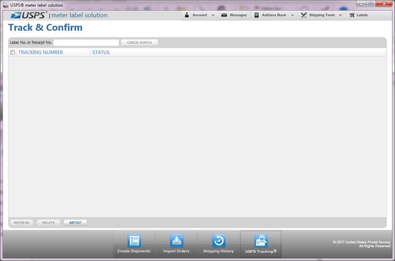Click the Delete button
This screenshot has width=395, height=261.
(49, 223)
